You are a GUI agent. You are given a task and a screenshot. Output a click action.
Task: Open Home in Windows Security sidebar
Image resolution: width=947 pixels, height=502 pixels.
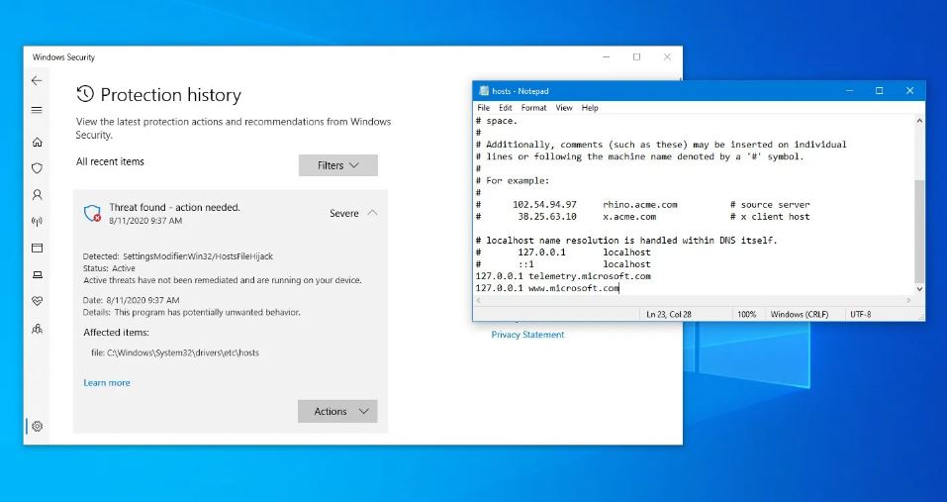(37, 142)
